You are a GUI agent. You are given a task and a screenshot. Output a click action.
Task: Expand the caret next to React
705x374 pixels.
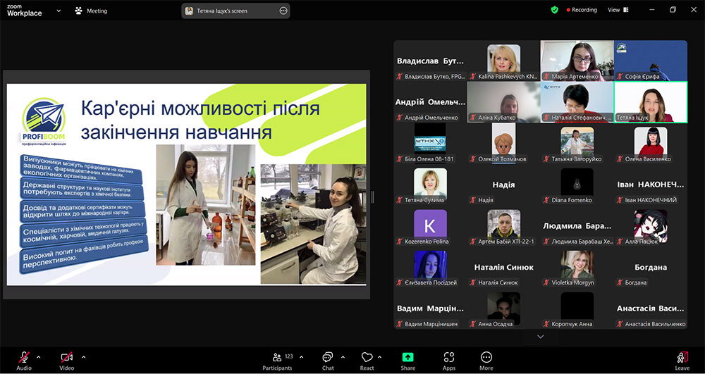379,357
